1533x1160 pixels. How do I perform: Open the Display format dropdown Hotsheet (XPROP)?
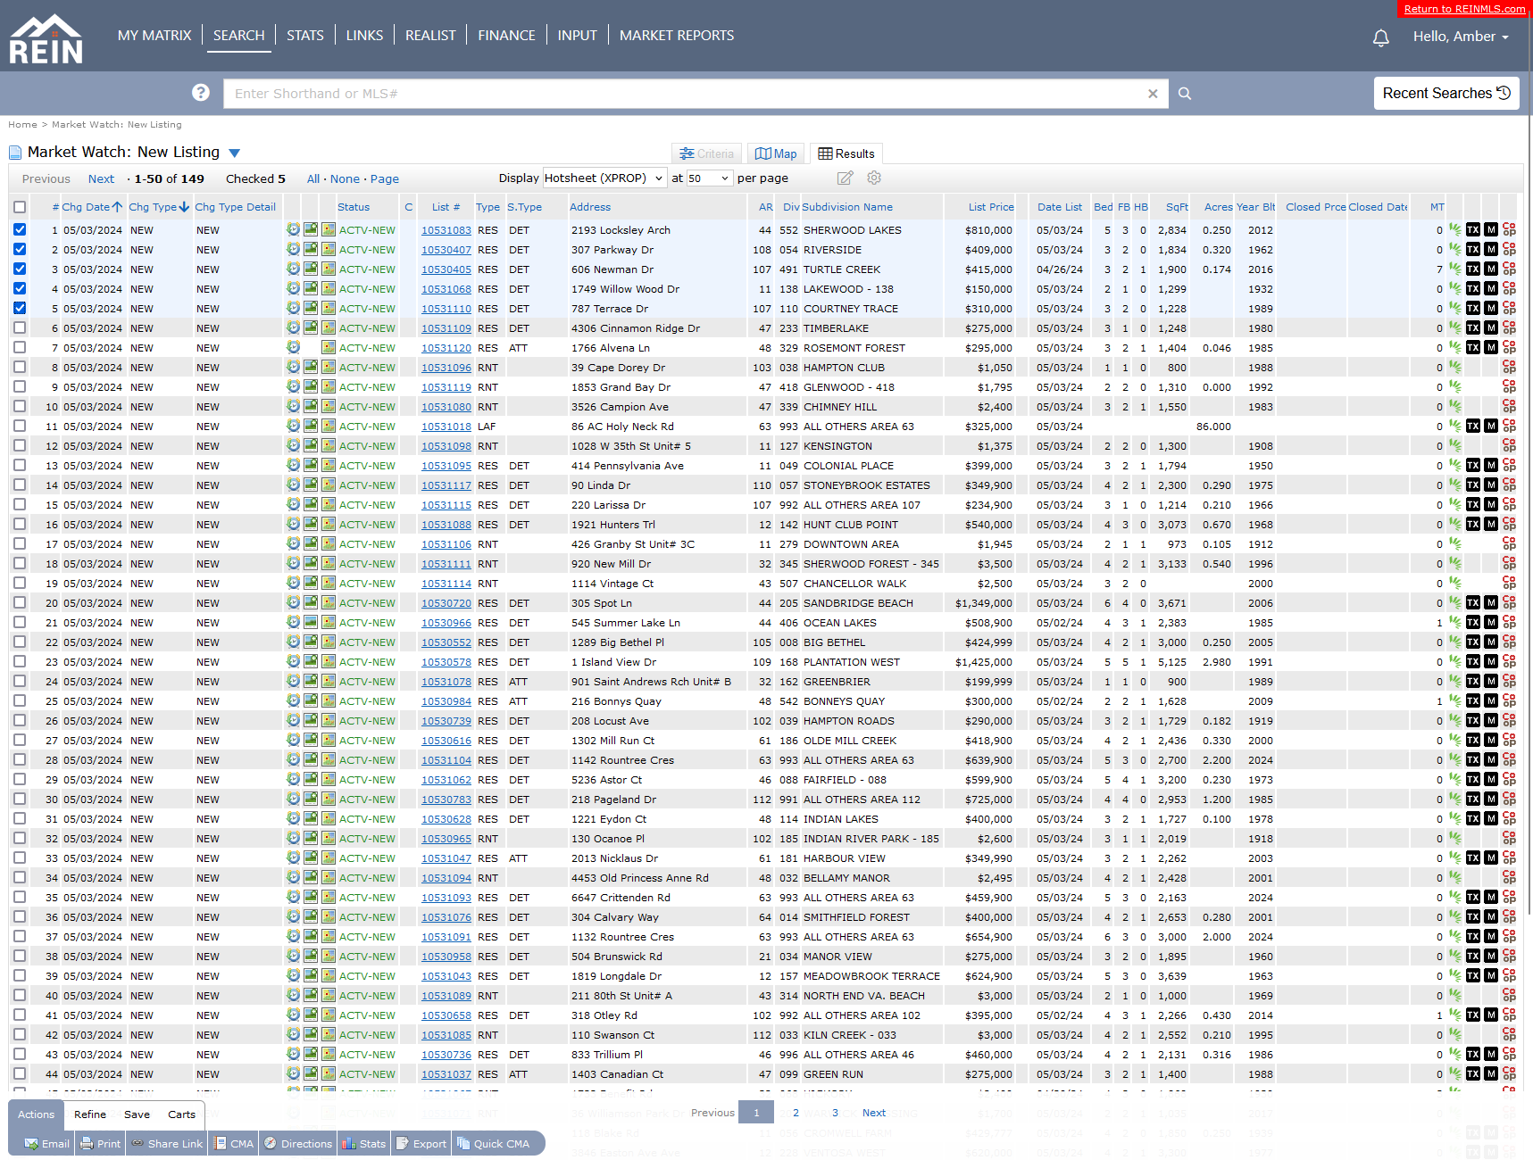[x=604, y=178]
